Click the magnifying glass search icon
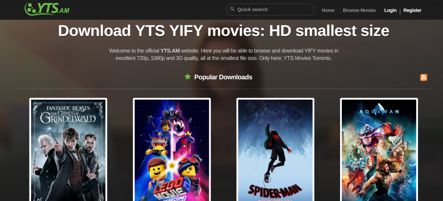Screen dimensions: 443x201 click(x=232, y=9)
